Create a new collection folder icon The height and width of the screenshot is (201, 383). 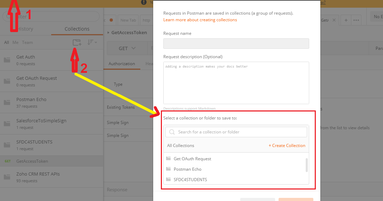pos(77,42)
